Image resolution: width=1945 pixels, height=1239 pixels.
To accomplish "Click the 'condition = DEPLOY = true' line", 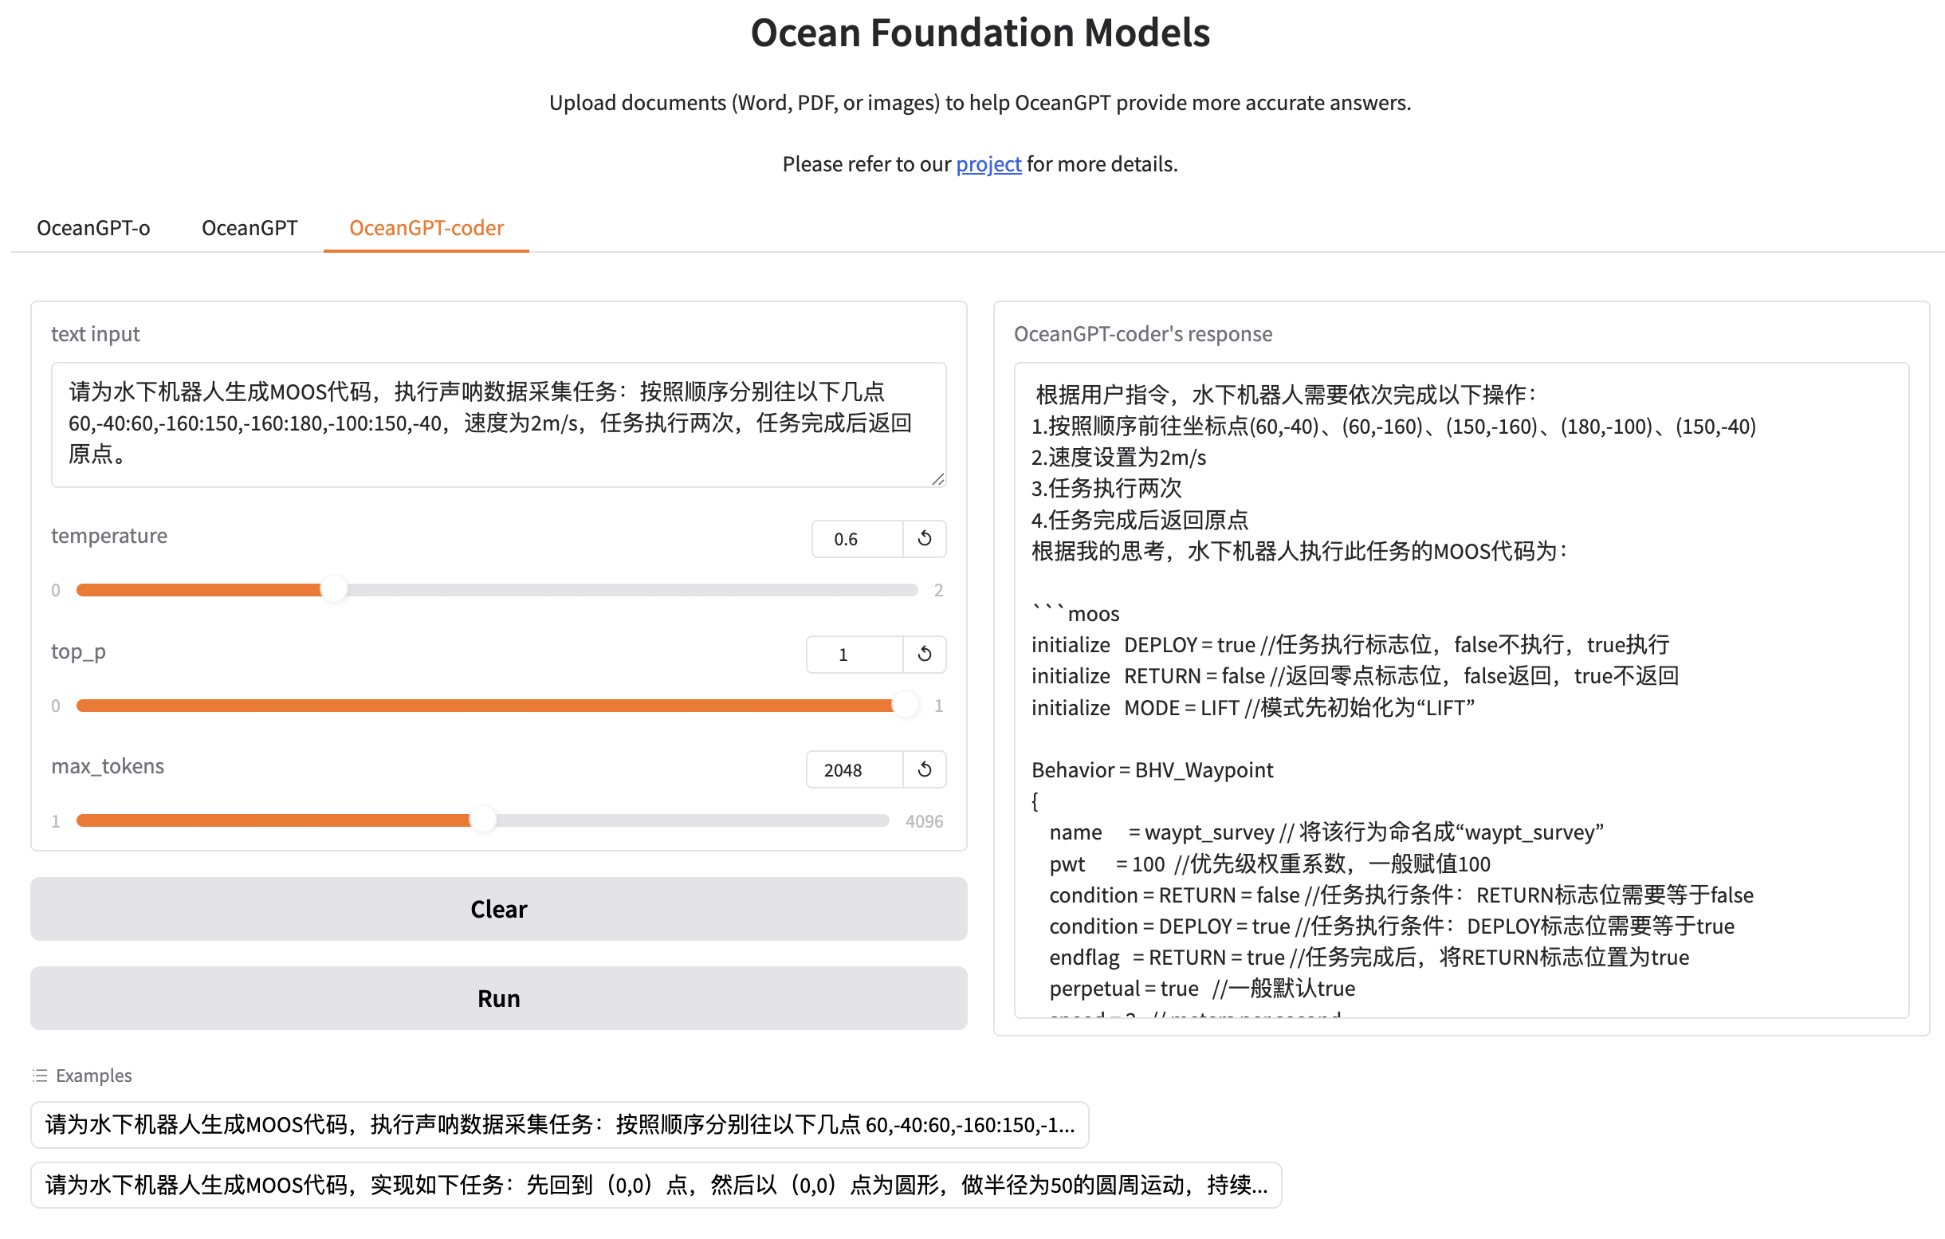I will tap(1392, 926).
